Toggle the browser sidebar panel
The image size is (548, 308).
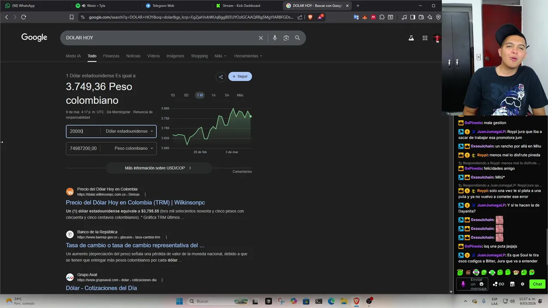click(413, 17)
